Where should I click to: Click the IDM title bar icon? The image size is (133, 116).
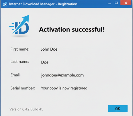coord(5,4)
